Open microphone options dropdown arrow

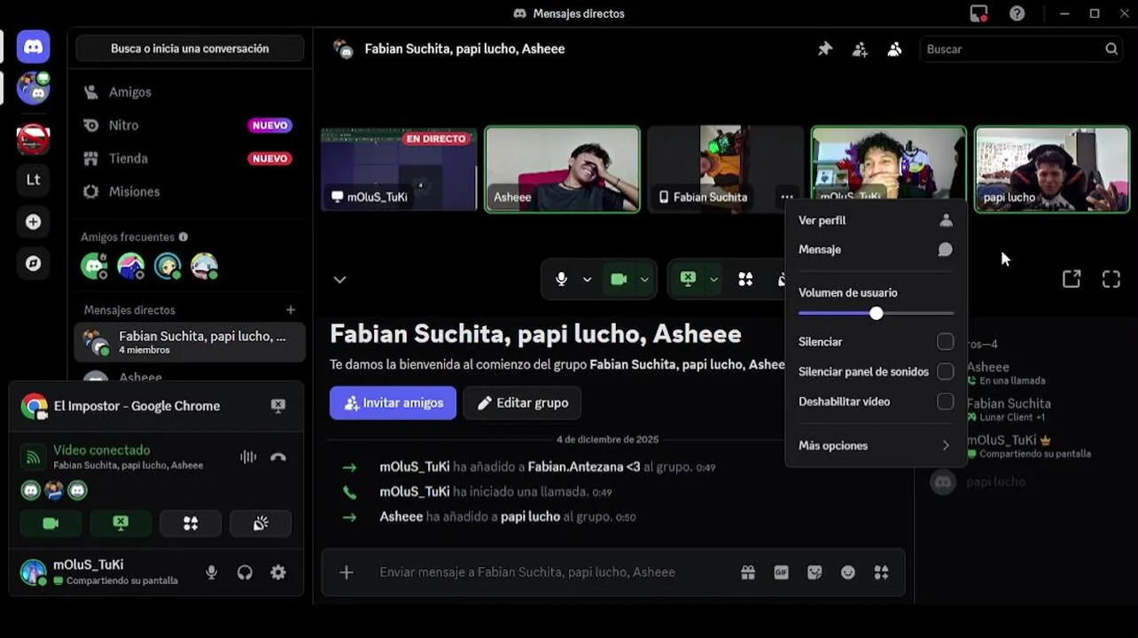pos(587,279)
